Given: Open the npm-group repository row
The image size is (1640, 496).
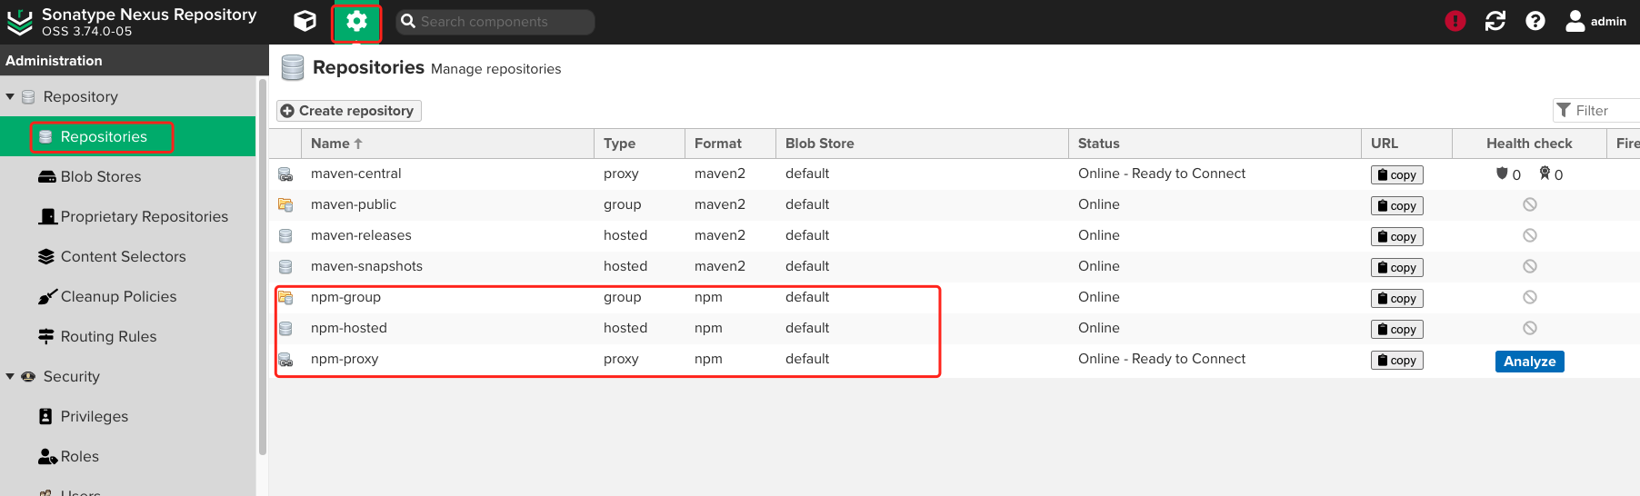Looking at the screenshot, I should tap(955, 297).
